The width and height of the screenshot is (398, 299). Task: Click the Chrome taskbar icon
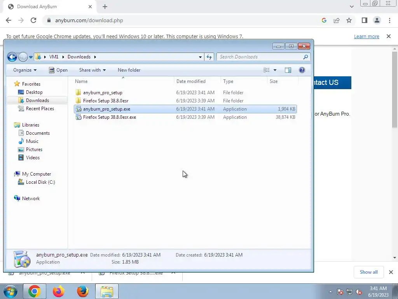click(35, 291)
